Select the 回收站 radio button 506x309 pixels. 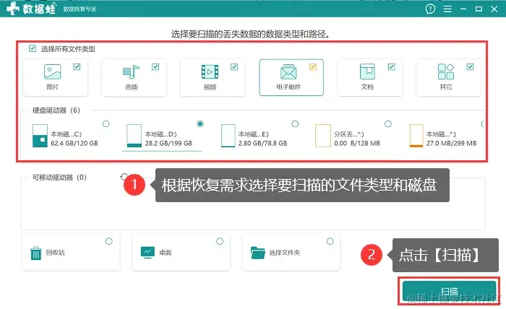click(x=109, y=241)
